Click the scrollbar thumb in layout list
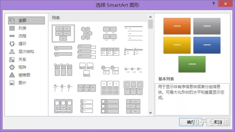Screen dimensions: 235x132 tap(150, 24)
